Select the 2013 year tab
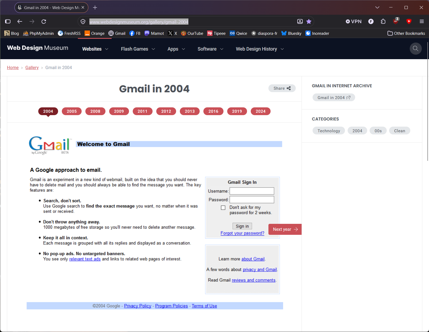 pyautogui.click(x=190, y=111)
